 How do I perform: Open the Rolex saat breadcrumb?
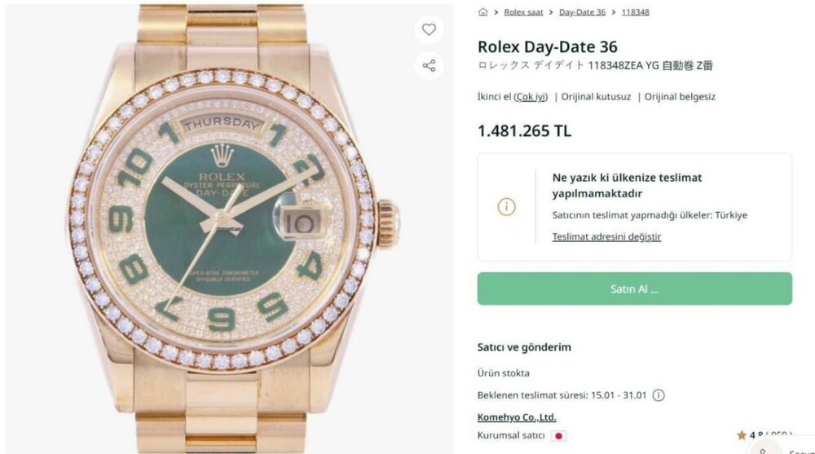coord(523,12)
